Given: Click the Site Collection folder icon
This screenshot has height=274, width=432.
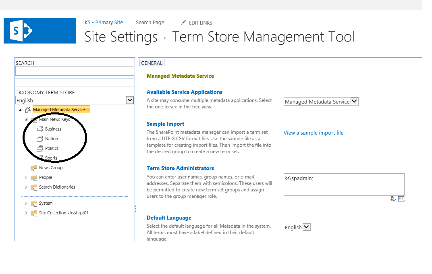Looking at the screenshot, I should [33, 213].
